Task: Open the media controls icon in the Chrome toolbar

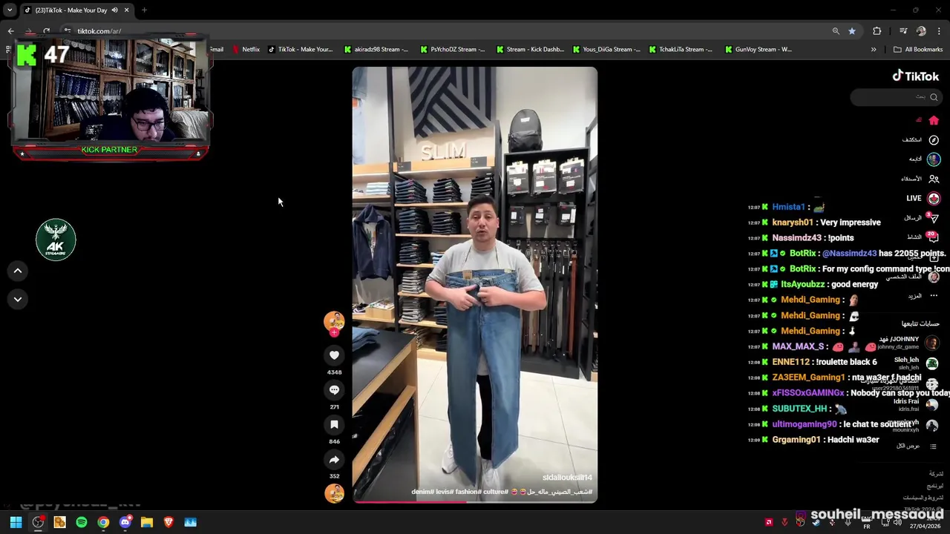Action: pos(903,31)
